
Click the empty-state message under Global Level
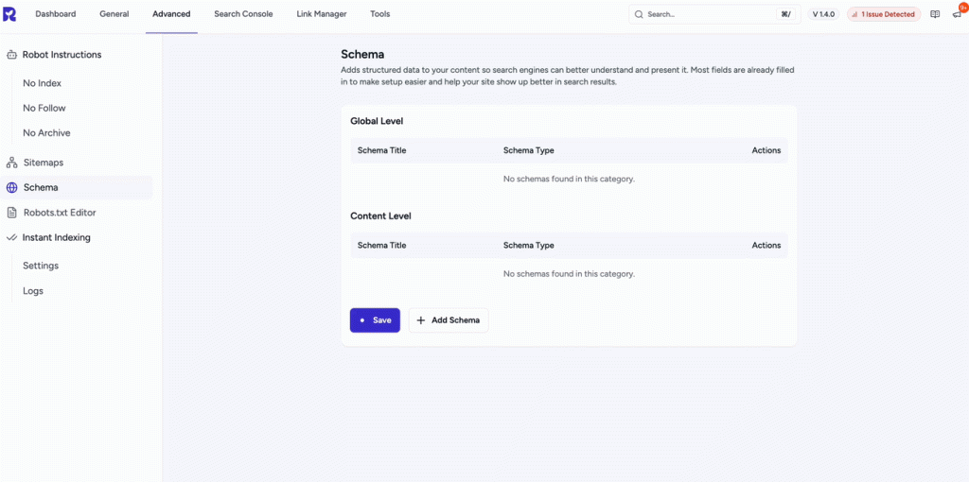point(569,179)
